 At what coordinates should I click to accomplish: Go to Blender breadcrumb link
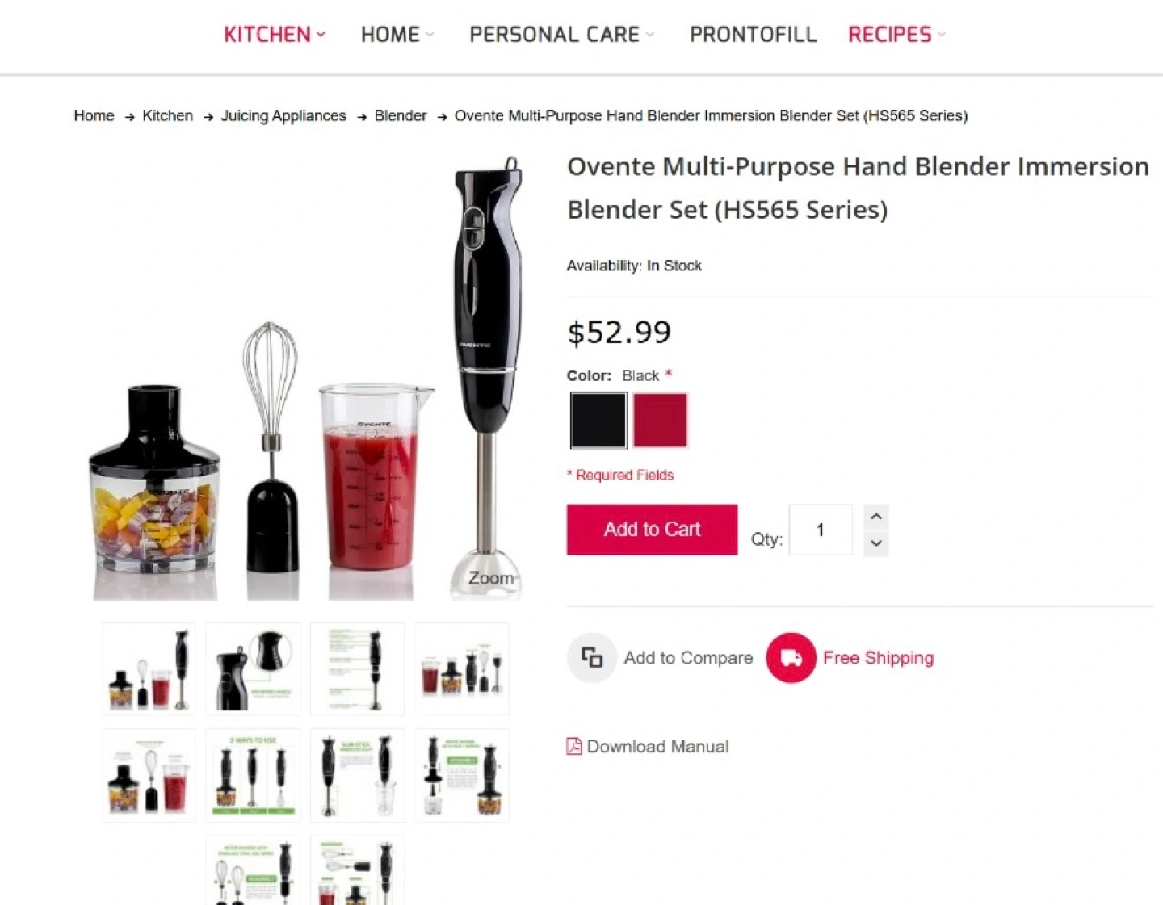[401, 115]
